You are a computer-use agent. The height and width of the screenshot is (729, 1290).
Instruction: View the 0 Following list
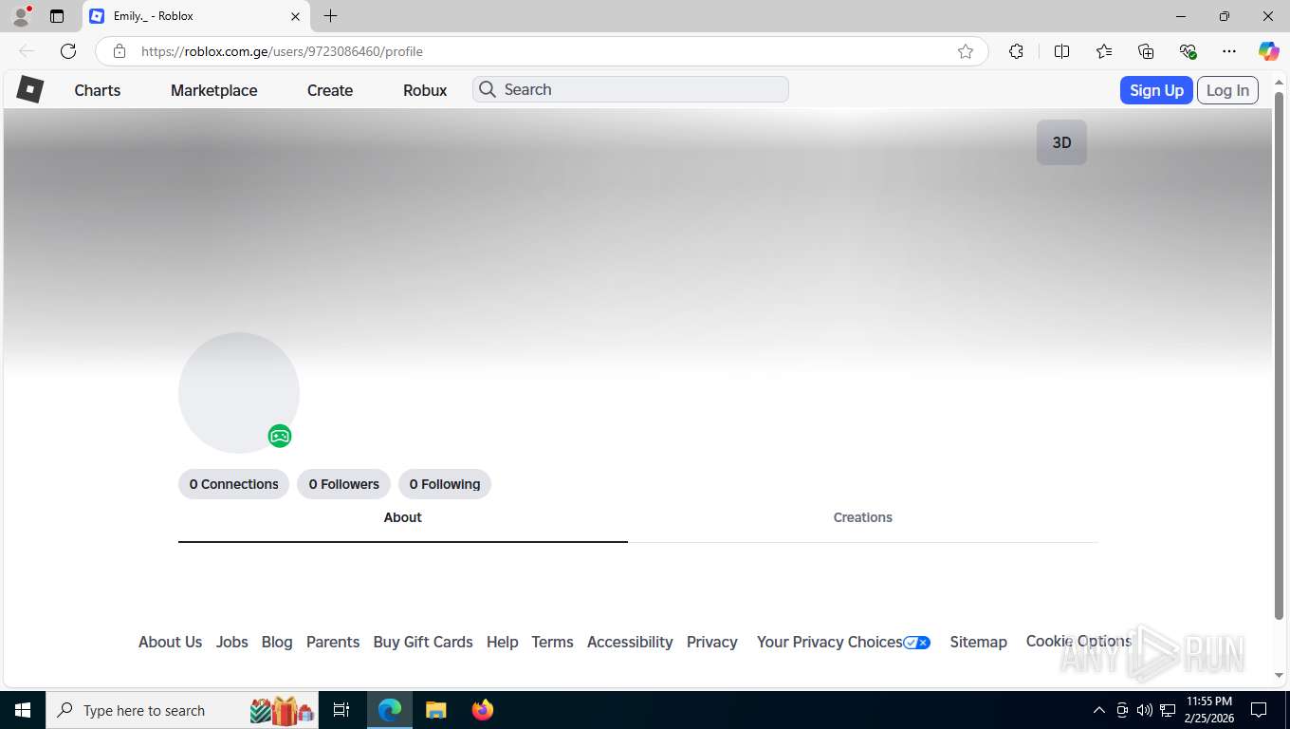click(x=445, y=484)
